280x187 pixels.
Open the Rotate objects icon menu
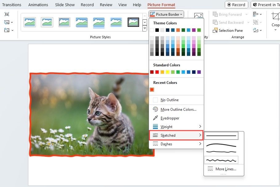pyautogui.click(x=256, y=30)
